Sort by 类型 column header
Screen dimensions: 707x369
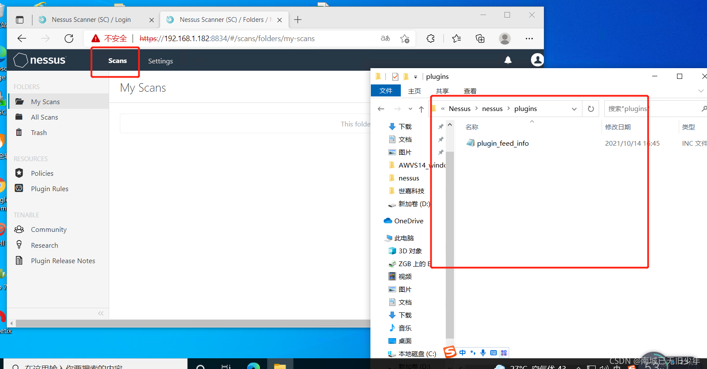689,127
